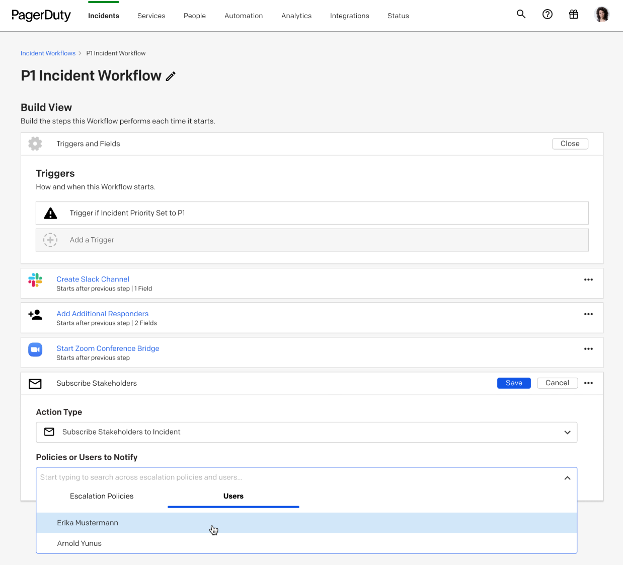
Task: Save the Subscribe Stakeholders step
Action: click(513, 383)
